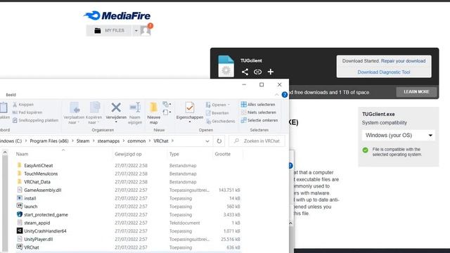This screenshot has width=450, height=253.
Task: Click common in the address path
Action: [x=136, y=141]
